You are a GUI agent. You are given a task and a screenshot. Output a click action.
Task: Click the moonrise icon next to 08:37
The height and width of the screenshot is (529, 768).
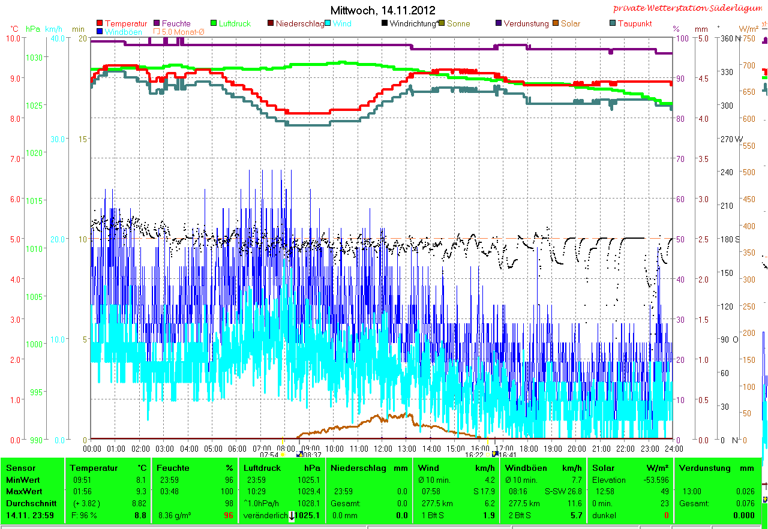pos(299,455)
